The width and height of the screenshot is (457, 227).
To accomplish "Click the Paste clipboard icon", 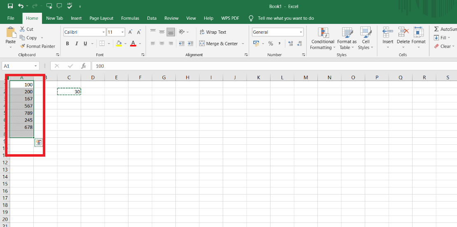I will click(x=11, y=32).
